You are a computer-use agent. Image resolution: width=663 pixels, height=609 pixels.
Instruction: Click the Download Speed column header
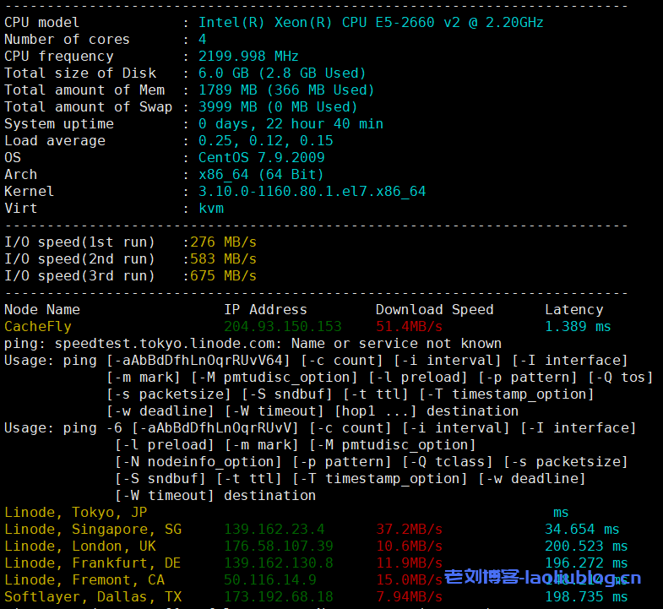[x=435, y=310]
